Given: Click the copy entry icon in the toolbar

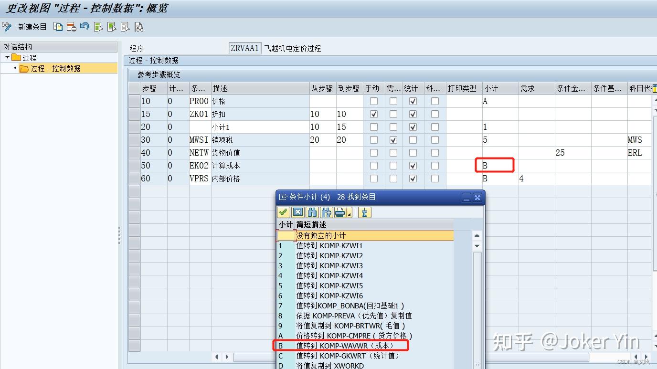Looking at the screenshot, I should [57, 27].
